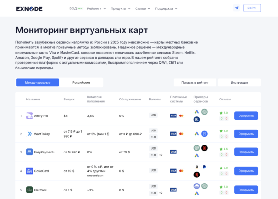Click Google Ads icon in WantToPay row
The height and width of the screenshot is (199, 278).
point(197,134)
